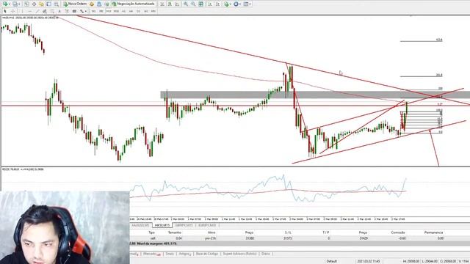Select the vertical line drawing tool
Screen dimensions: 470x264
(22, 11)
